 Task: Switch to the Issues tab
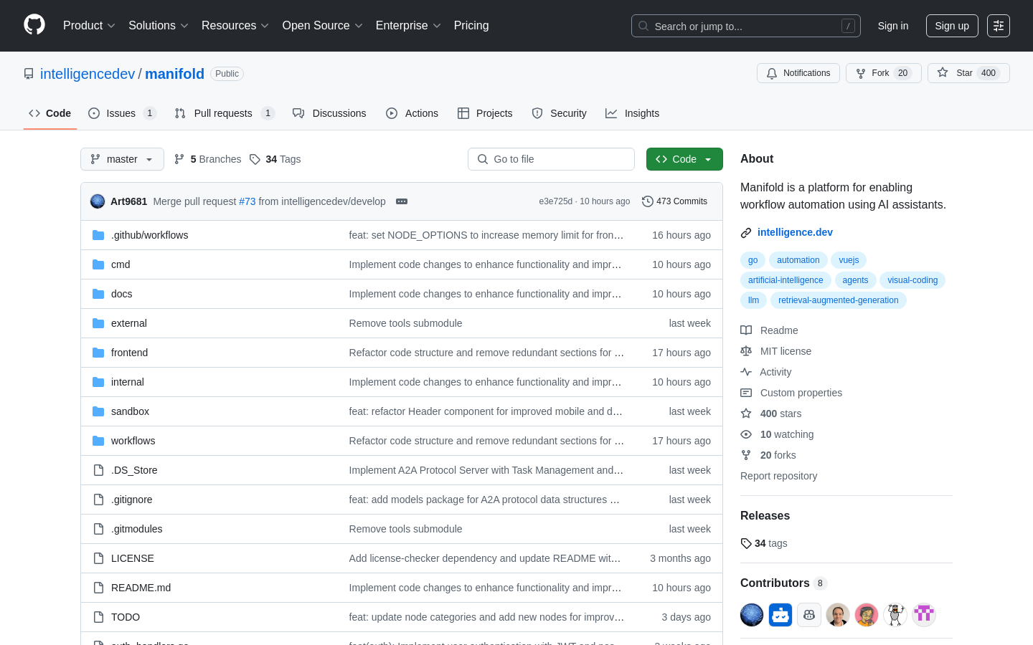click(122, 113)
